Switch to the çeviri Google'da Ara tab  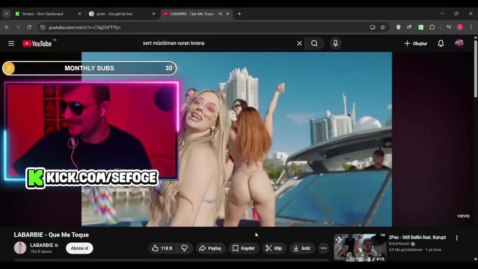(122, 14)
